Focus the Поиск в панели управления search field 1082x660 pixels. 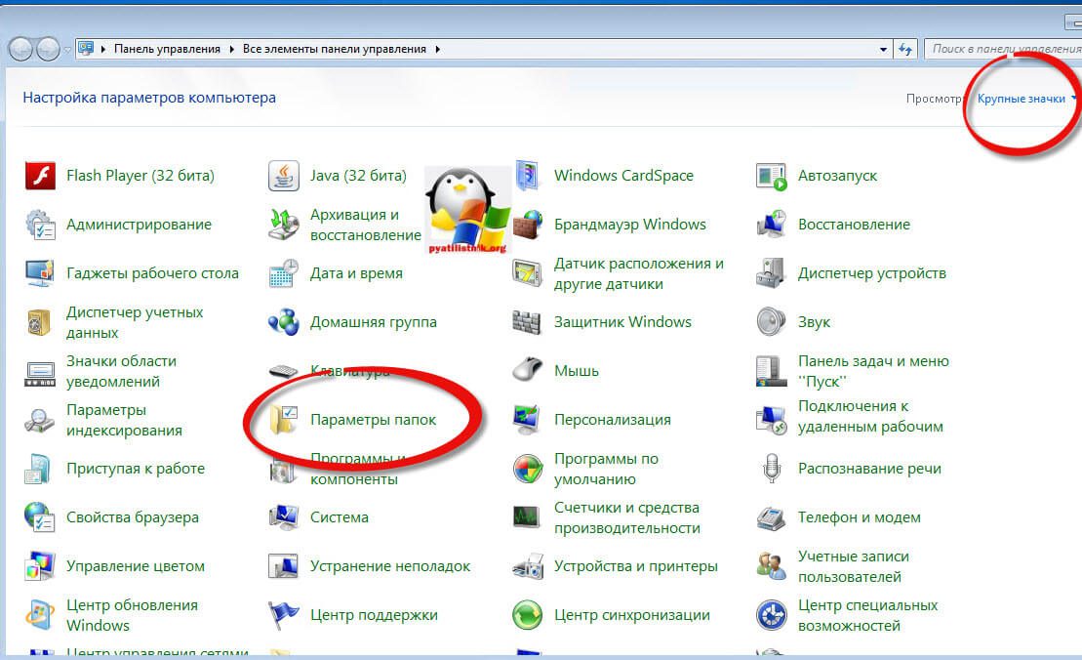pos(1003,49)
